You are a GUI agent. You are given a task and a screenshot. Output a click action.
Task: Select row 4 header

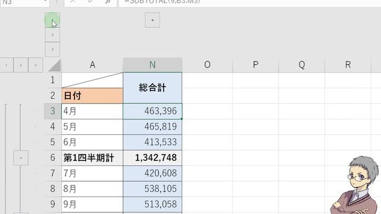pyautogui.click(x=53, y=127)
